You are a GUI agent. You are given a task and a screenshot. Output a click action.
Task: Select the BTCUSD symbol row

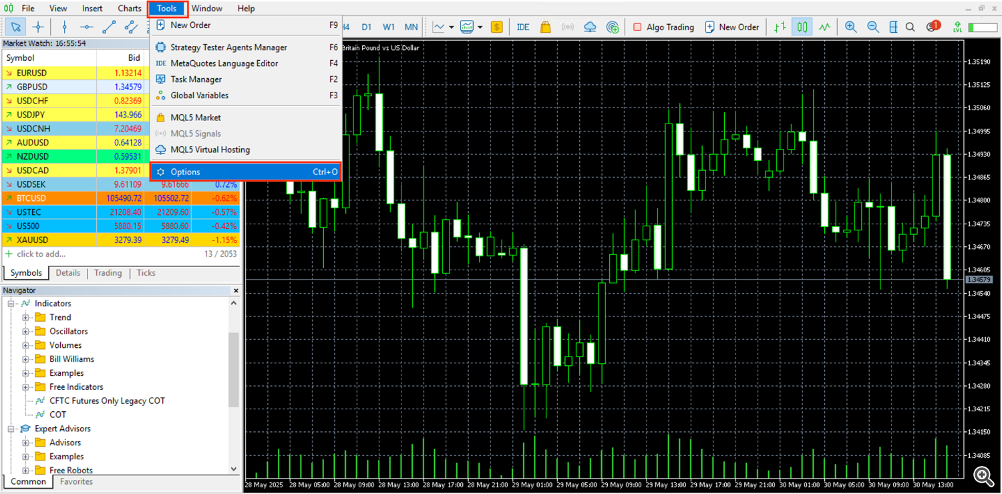click(x=120, y=198)
